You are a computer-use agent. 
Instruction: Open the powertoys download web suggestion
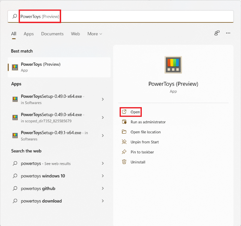41,201
